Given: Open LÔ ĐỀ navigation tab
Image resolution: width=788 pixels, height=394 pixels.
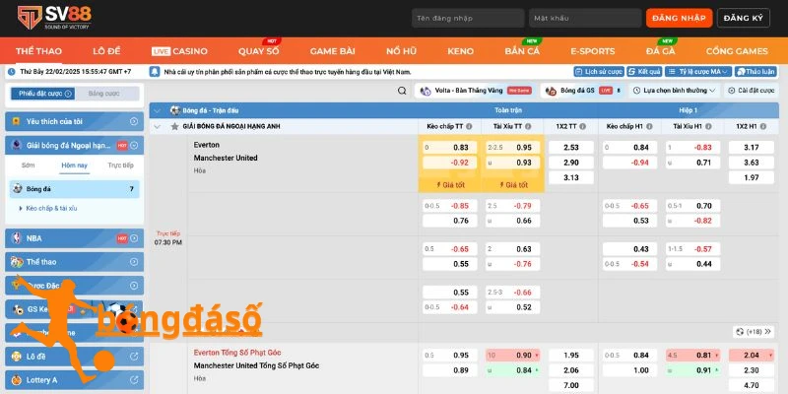Looking at the screenshot, I should [106, 51].
